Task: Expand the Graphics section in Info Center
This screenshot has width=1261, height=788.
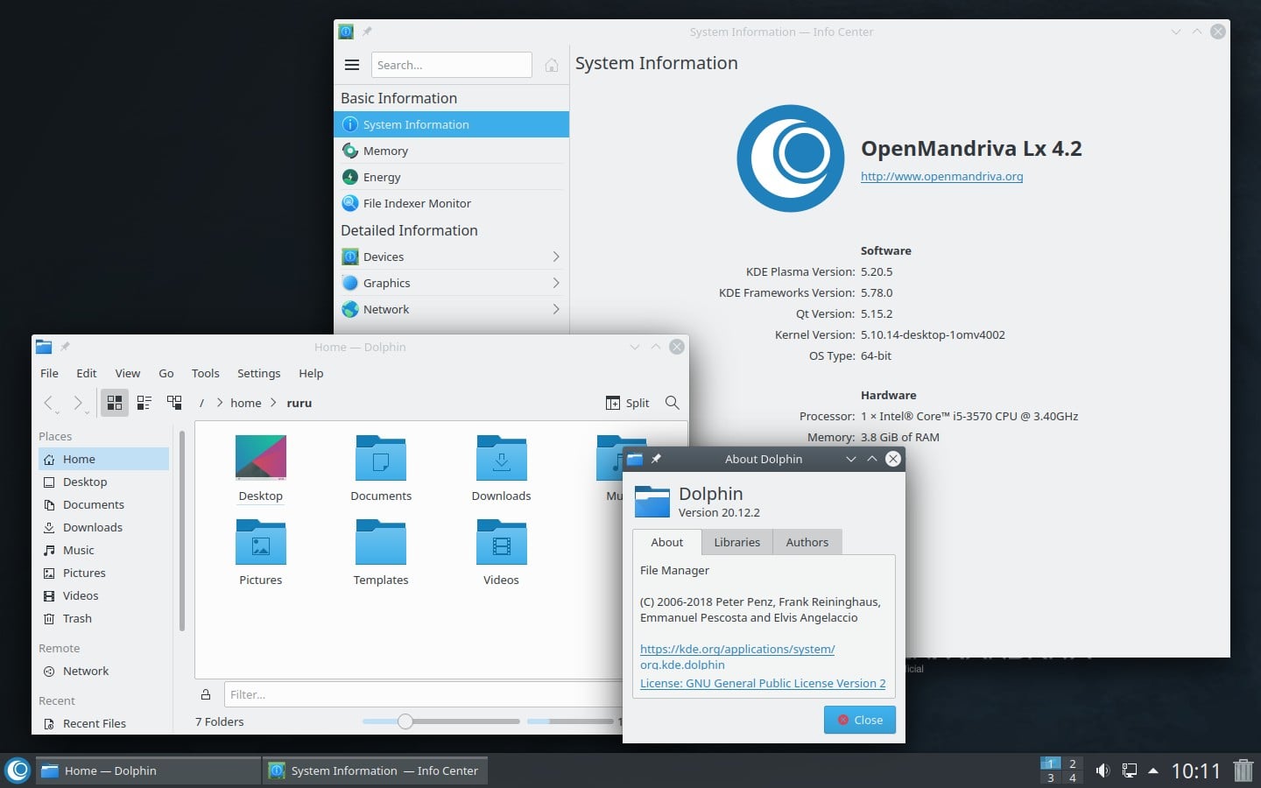Action: tap(555, 282)
